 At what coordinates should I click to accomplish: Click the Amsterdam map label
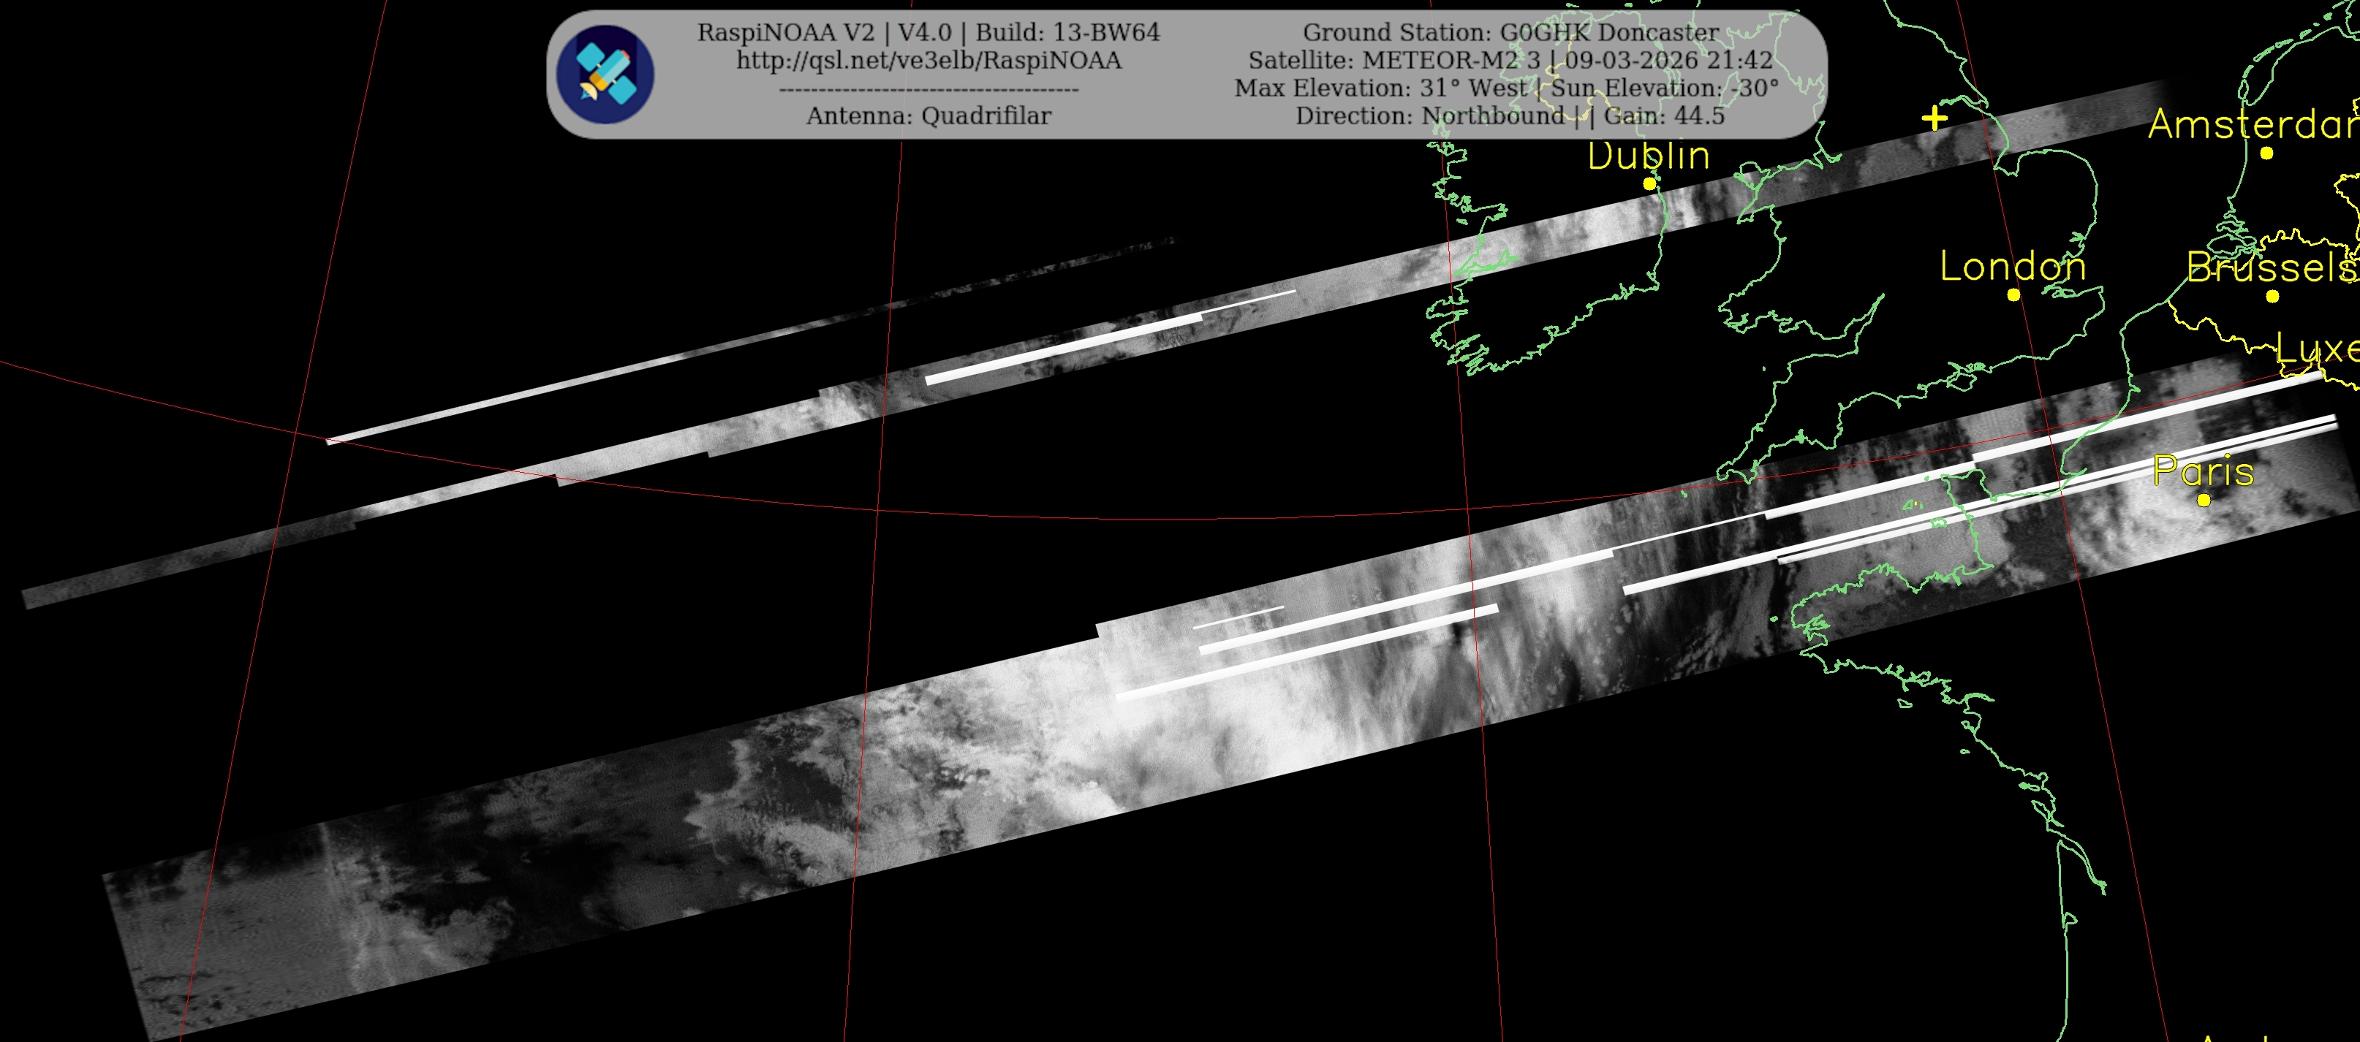coord(2254,124)
